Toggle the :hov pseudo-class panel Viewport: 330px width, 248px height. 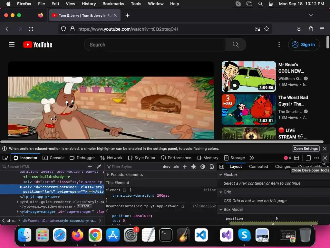[x=167, y=167]
